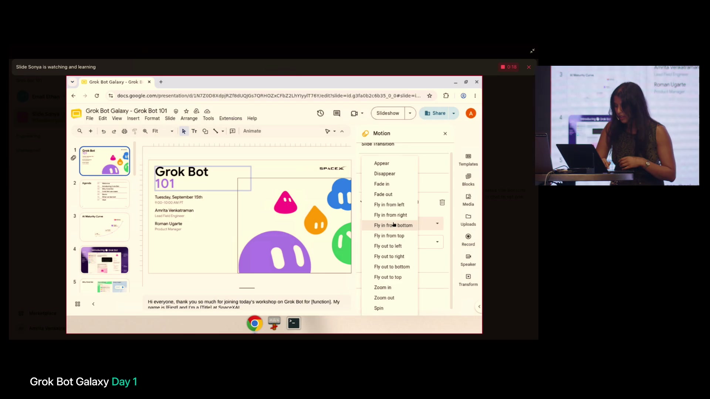
Task: Select the Text box tool
Action: point(194,131)
